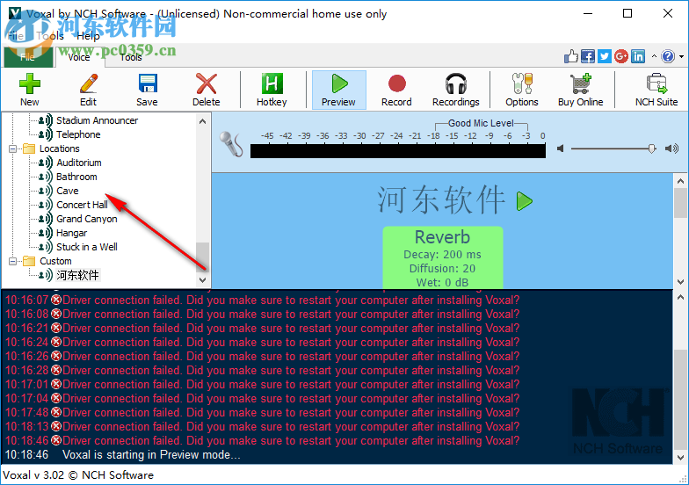Share on Google Plus icon
Image resolution: width=689 pixels, height=485 pixels.
(621, 56)
